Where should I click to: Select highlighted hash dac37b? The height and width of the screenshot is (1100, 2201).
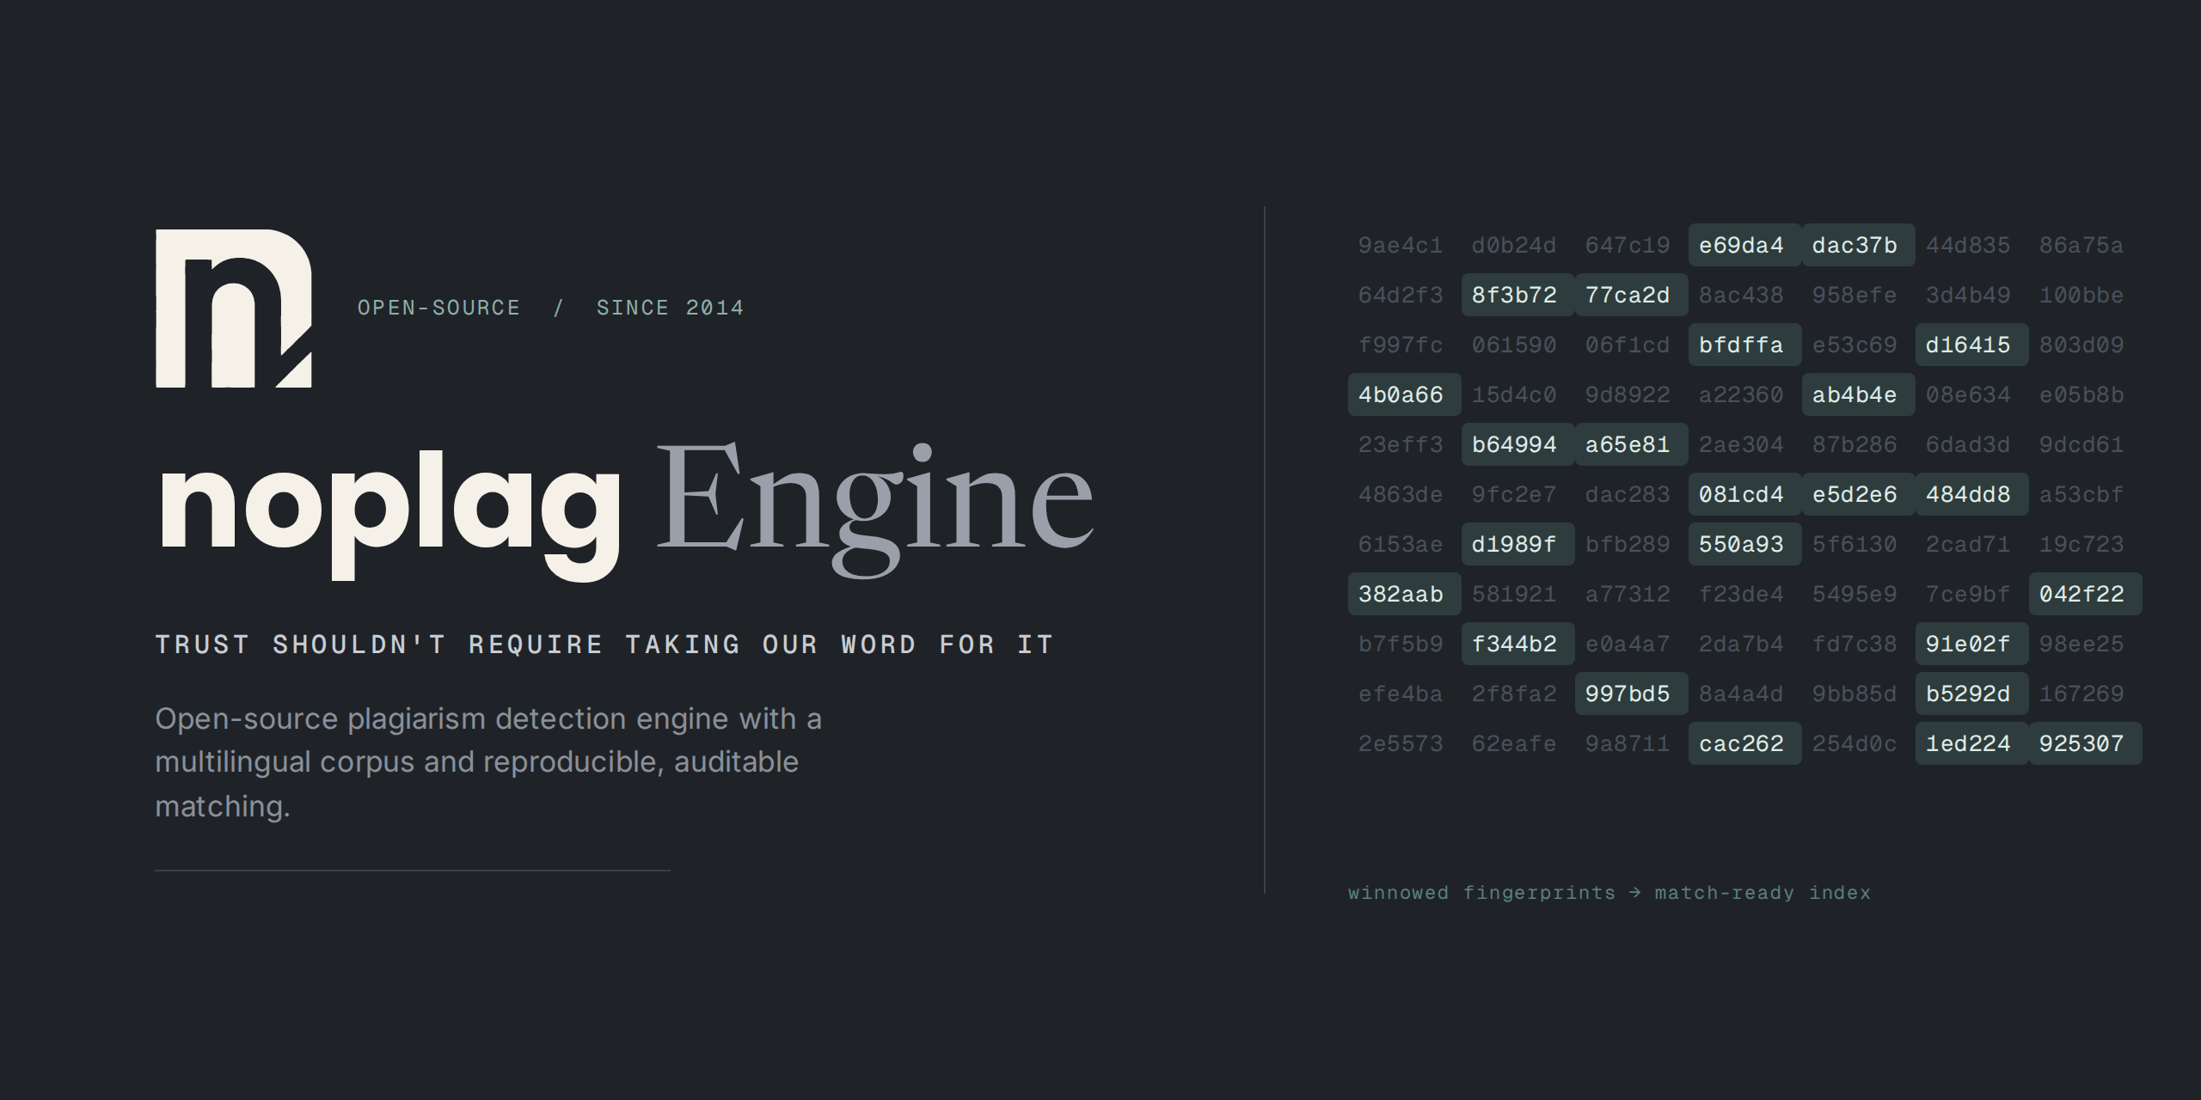coord(1859,245)
